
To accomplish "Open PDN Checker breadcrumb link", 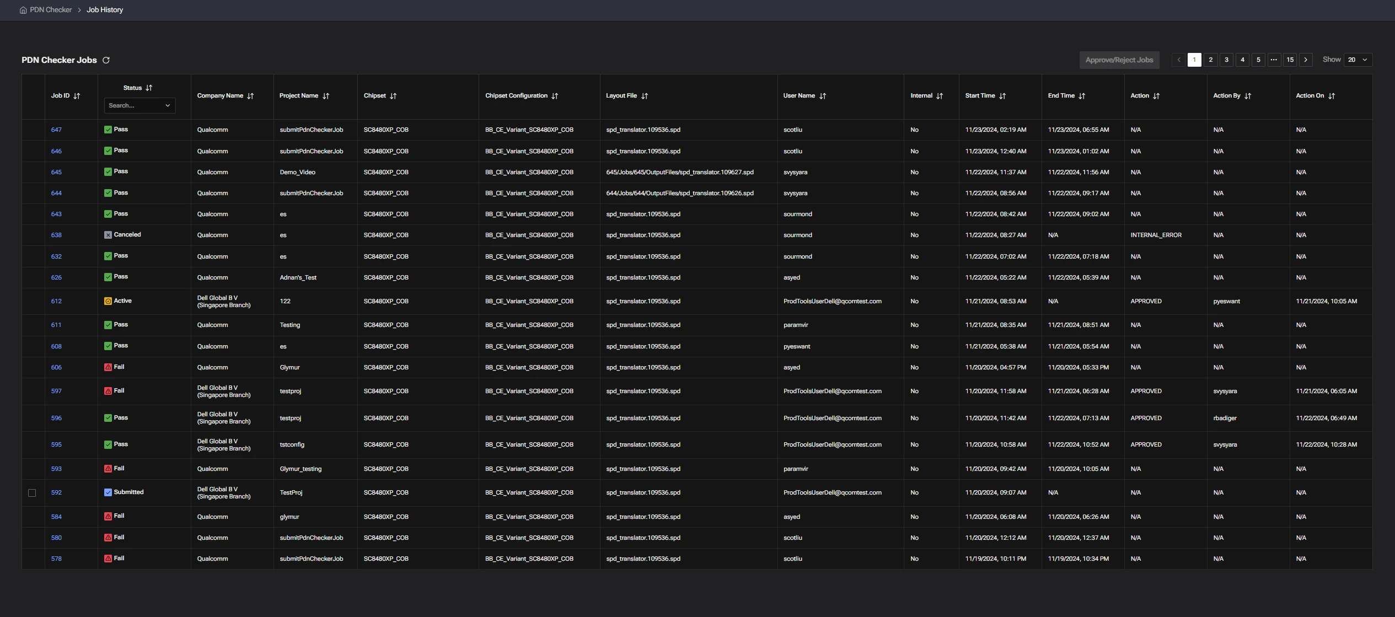I will click(x=51, y=10).
